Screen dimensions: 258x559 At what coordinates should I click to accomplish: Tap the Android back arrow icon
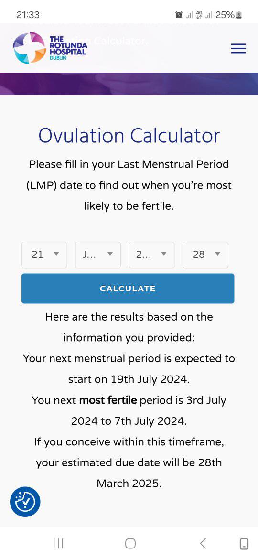pyautogui.click(x=203, y=543)
